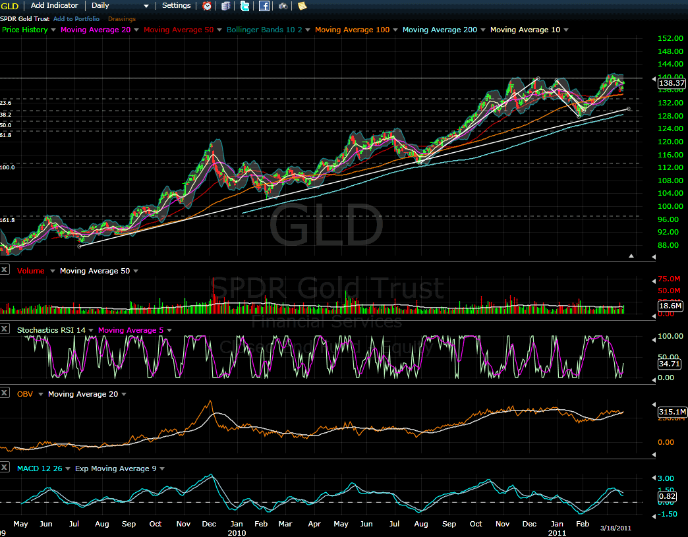Open the Exp Moving Average 9 dropdown arrow
688x537 pixels.
162,469
